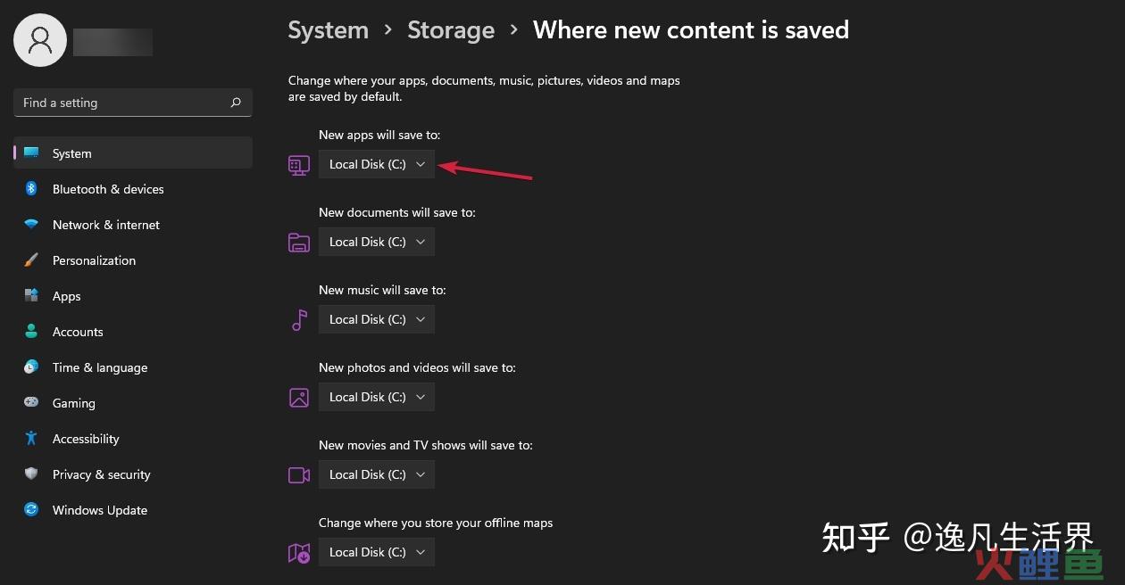The width and height of the screenshot is (1125, 585).
Task: Click the Bluetooth & devices icon
Action: click(x=31, y=189)
